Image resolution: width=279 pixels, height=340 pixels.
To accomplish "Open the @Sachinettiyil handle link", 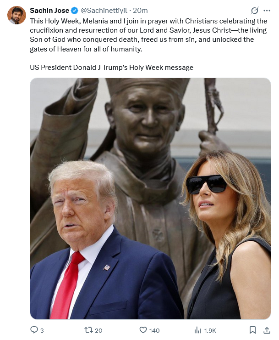I will [x=104, y=11].
